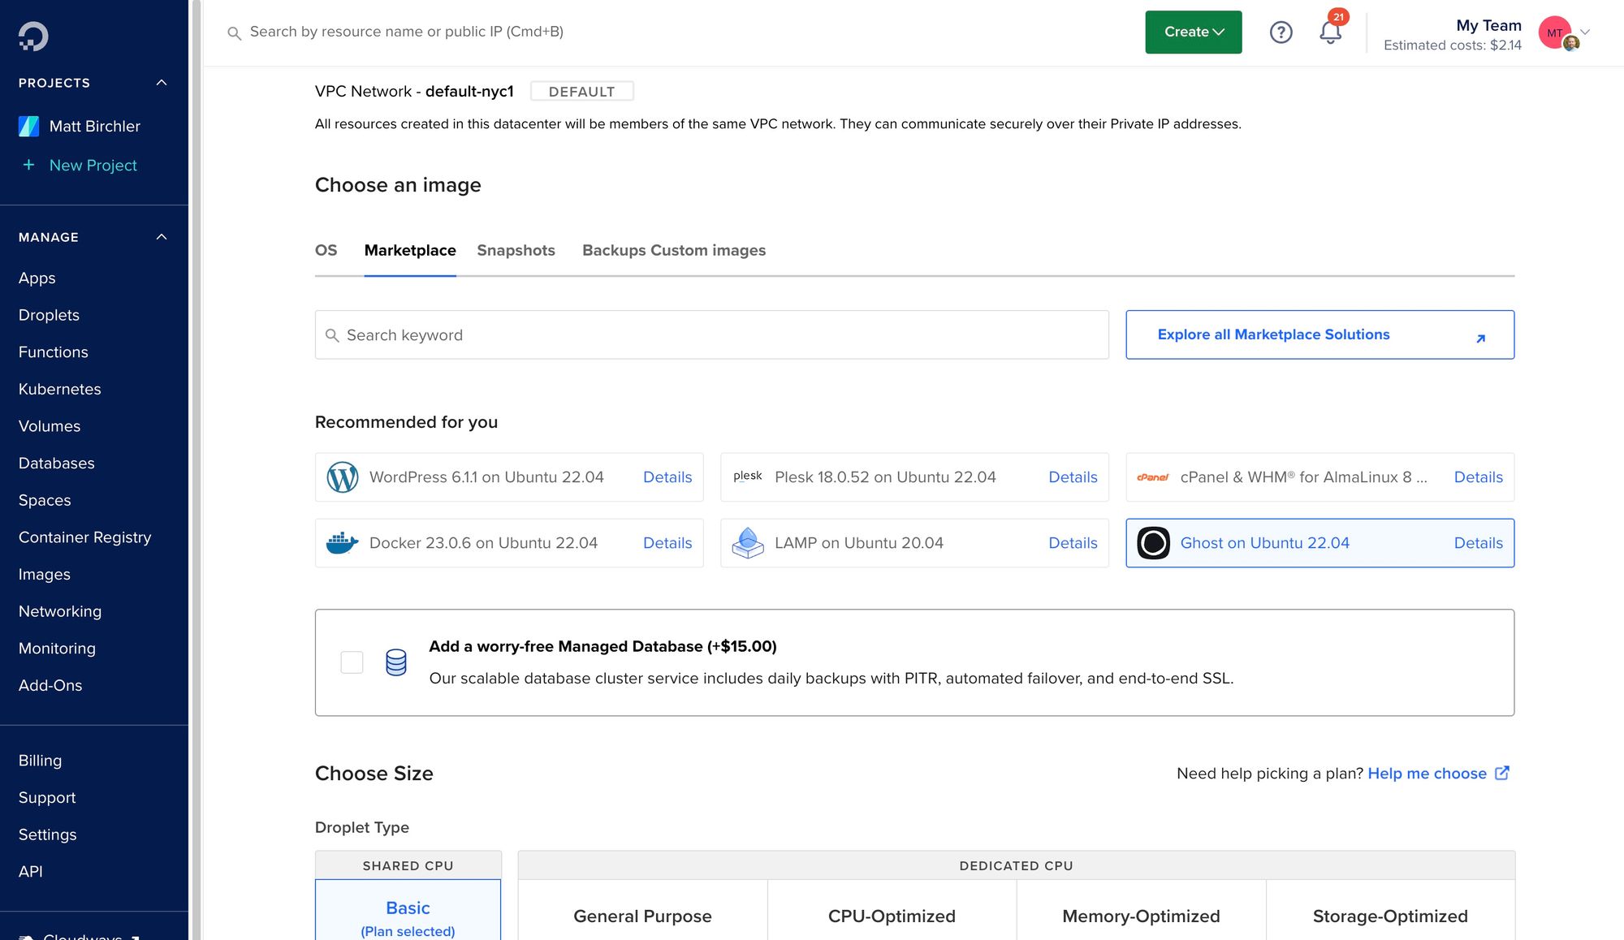This screenshot has height=940, width=1624.
Task: Collapse the Projects sidebar section
Action: coord(162,83)
